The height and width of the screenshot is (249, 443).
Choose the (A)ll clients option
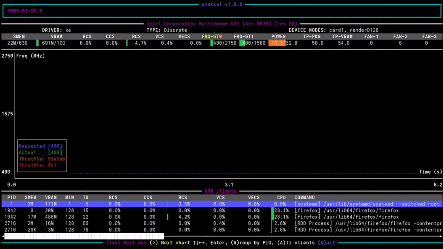[296, 243]
